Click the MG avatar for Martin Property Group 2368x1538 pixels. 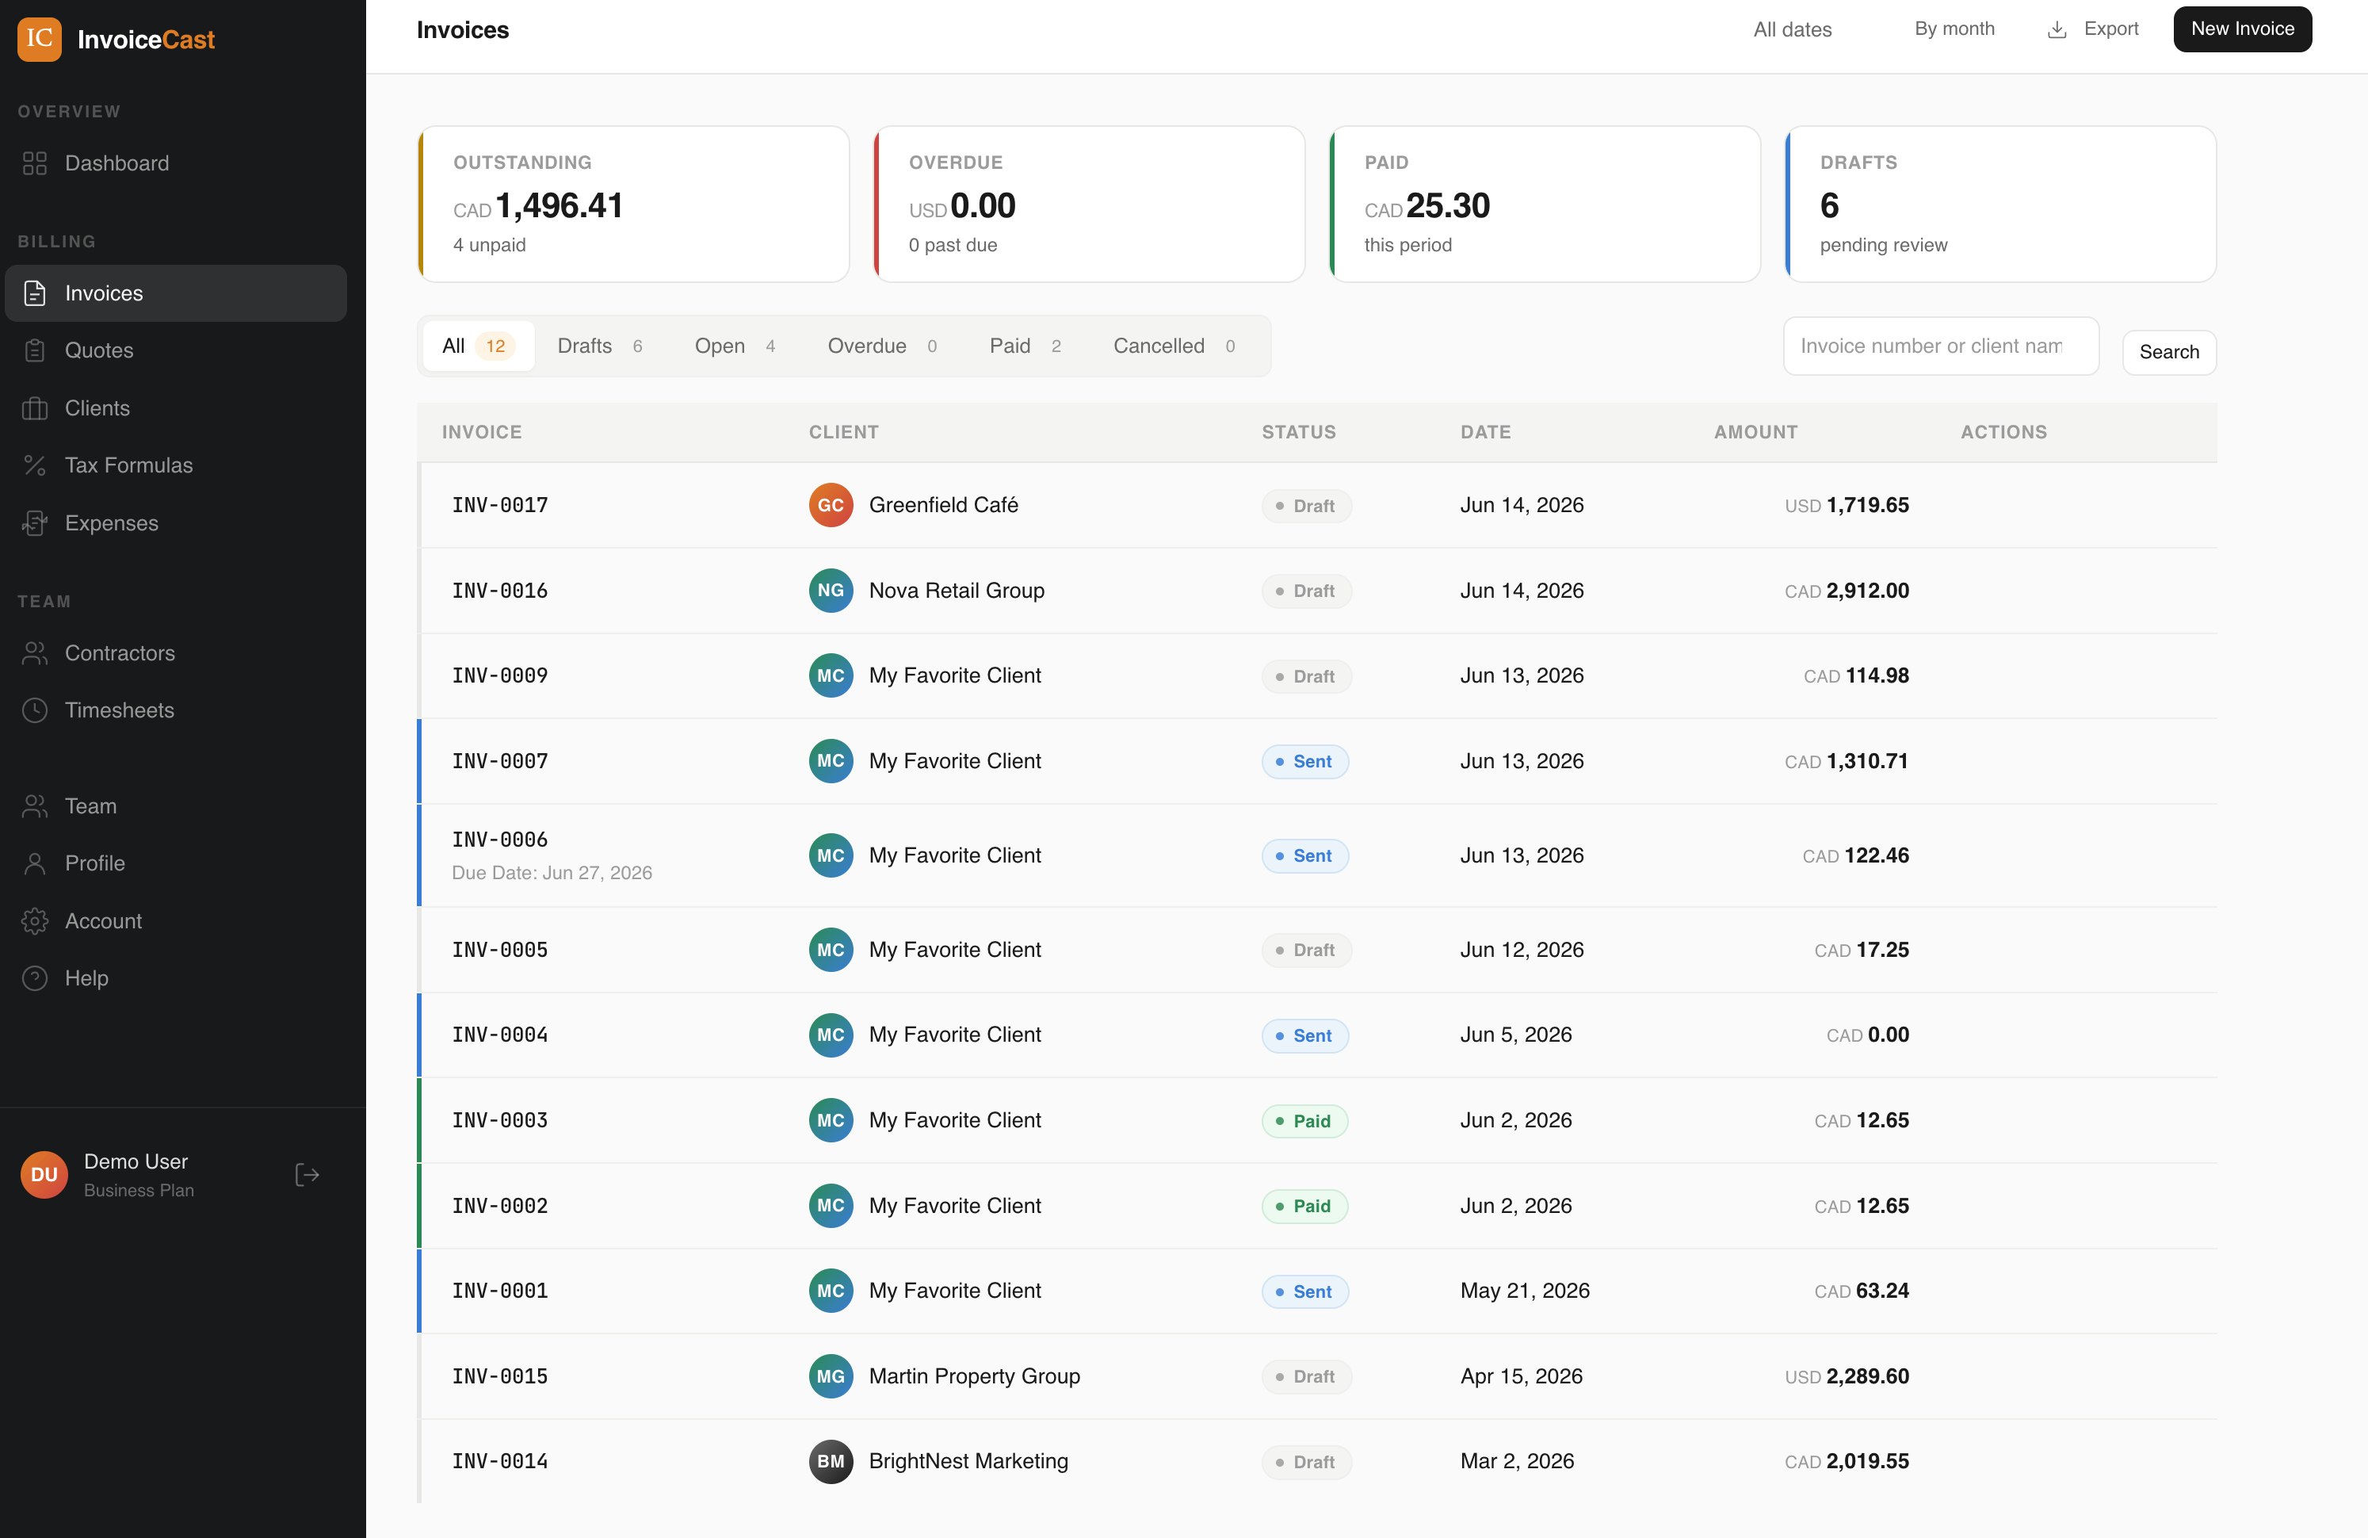click(831, 1375)
